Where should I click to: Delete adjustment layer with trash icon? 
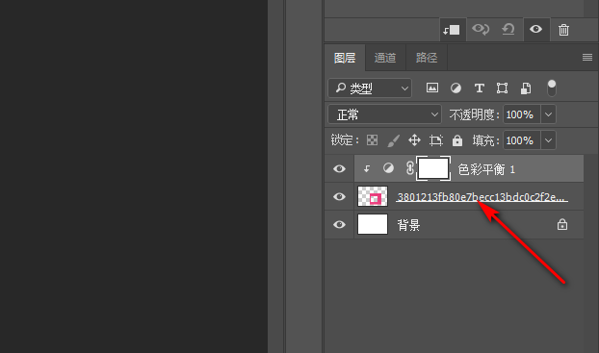564,30
